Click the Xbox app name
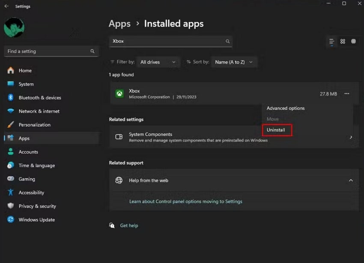Image resolution: width=364 pixels, height=263 pixels. (134, 91)
